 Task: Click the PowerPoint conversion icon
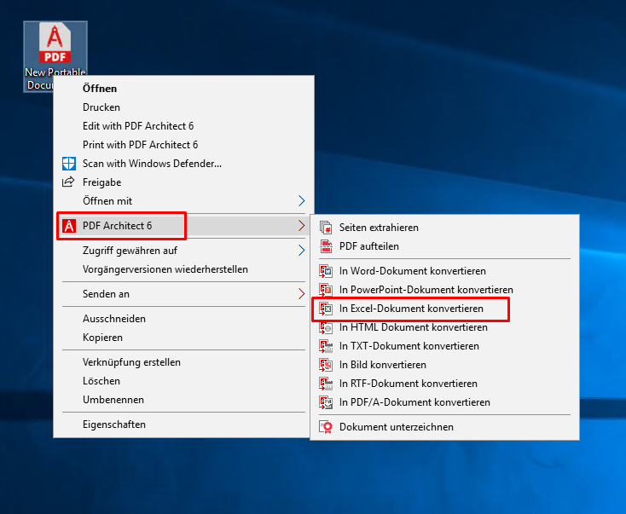(326, 290)
